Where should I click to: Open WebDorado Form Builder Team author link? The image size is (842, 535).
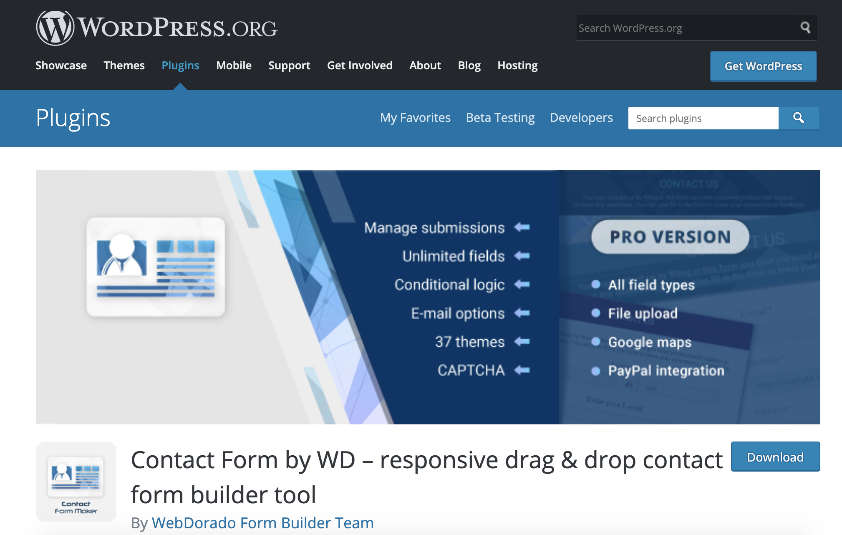click(262, 523)
